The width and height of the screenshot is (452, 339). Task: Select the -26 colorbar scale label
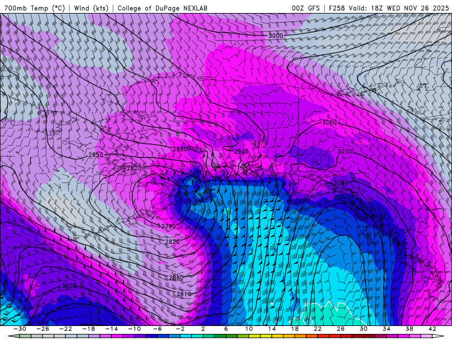tap(43, 329)
